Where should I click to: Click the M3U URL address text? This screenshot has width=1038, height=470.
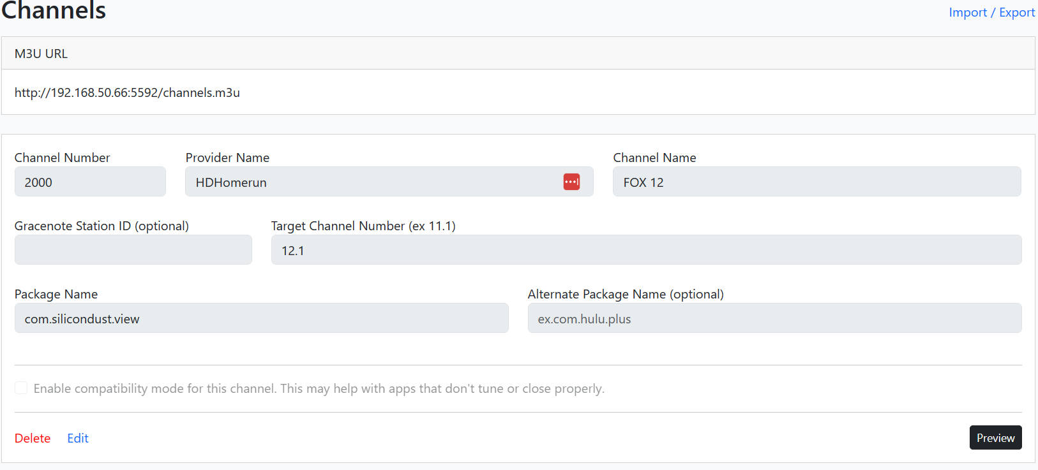(x=127, y=92)
